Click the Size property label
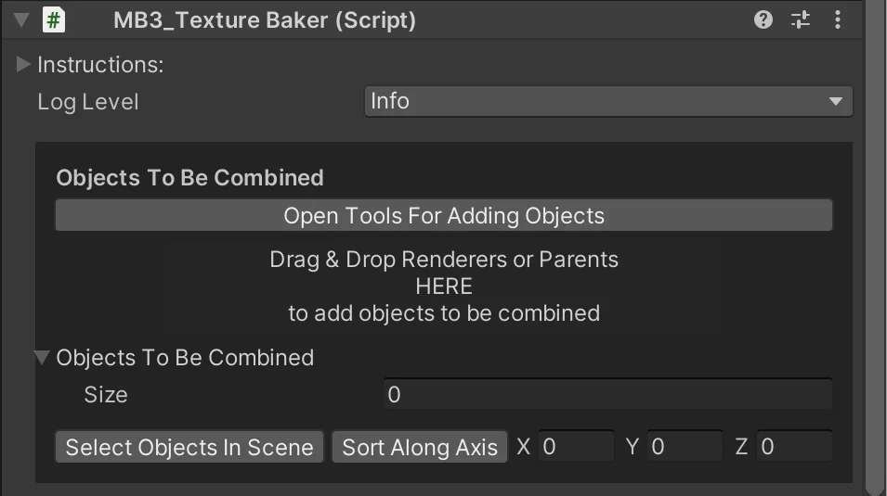Viewport: 887px width, 496px height. pyautogui.click(x=106, y=395)
